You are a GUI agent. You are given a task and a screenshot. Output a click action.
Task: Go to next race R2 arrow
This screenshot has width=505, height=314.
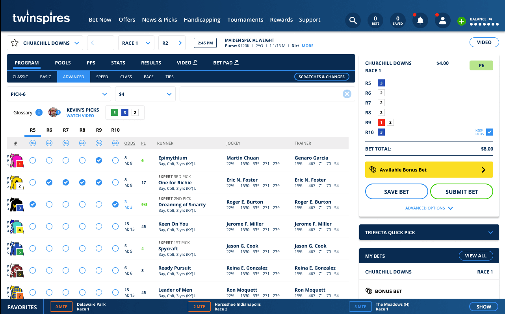[180, 43]
